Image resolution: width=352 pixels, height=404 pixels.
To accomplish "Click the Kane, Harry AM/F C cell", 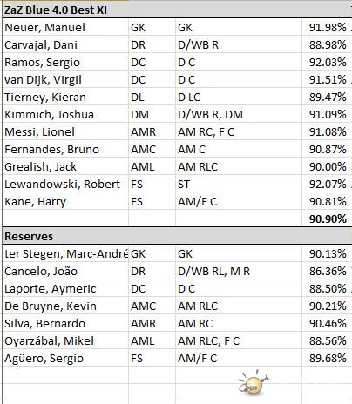I will coord(239,202).
